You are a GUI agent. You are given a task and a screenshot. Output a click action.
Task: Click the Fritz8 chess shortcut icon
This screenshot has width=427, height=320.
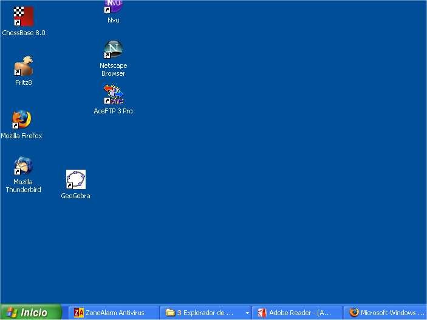tap(24, 66)
